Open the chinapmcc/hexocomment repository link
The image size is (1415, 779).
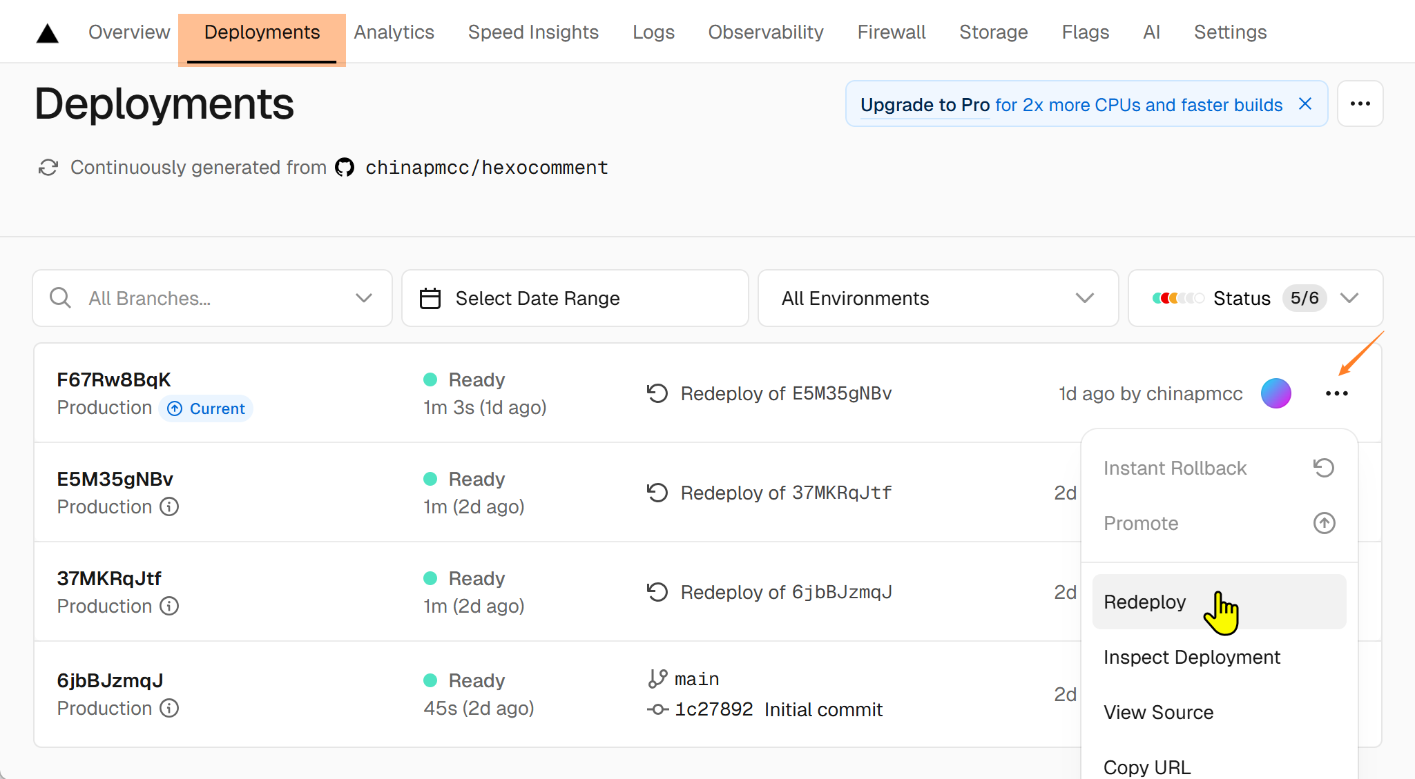(x=486, y=168)
